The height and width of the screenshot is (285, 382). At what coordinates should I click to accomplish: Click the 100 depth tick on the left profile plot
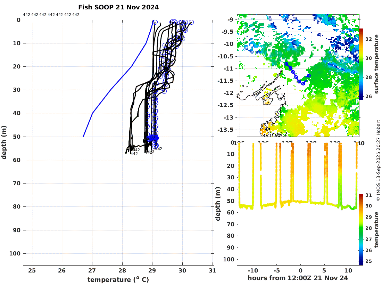pyautogui.click(x=15, y=254)
